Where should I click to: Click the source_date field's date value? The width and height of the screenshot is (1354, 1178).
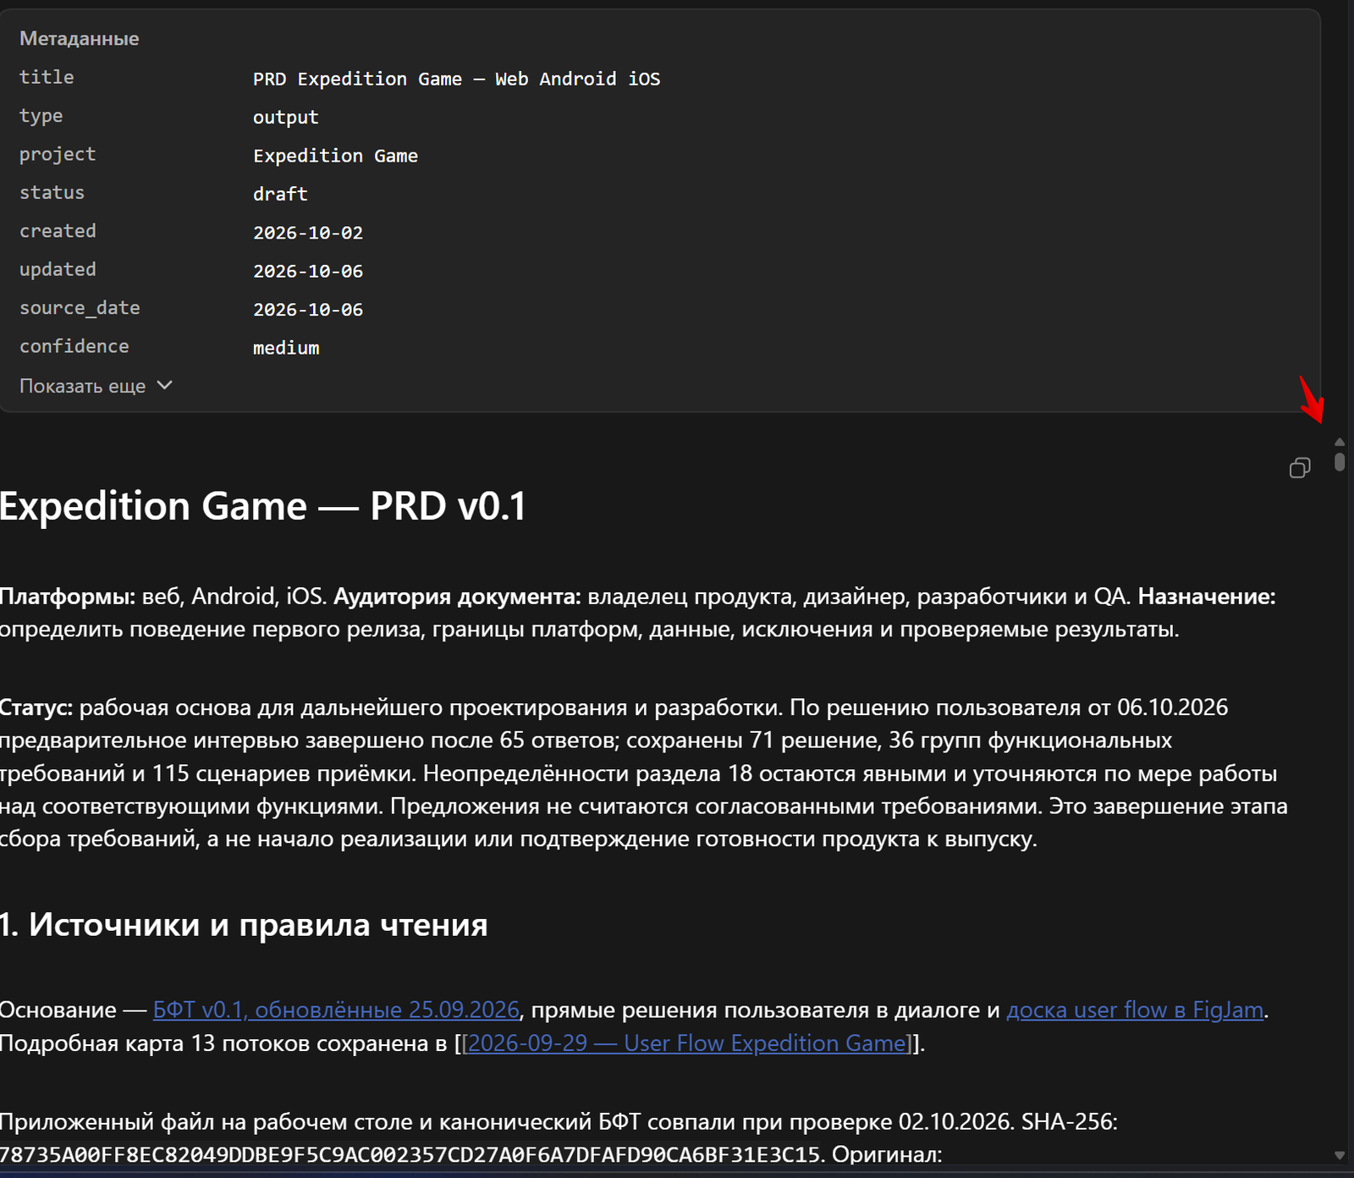point(308,310)
